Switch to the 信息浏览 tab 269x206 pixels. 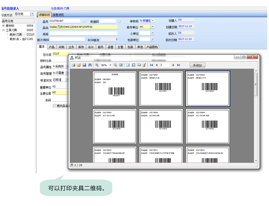58,15
